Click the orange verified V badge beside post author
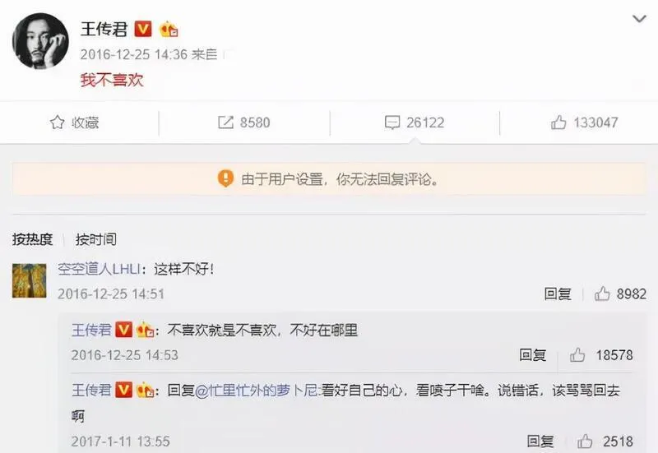 point(142,29)
